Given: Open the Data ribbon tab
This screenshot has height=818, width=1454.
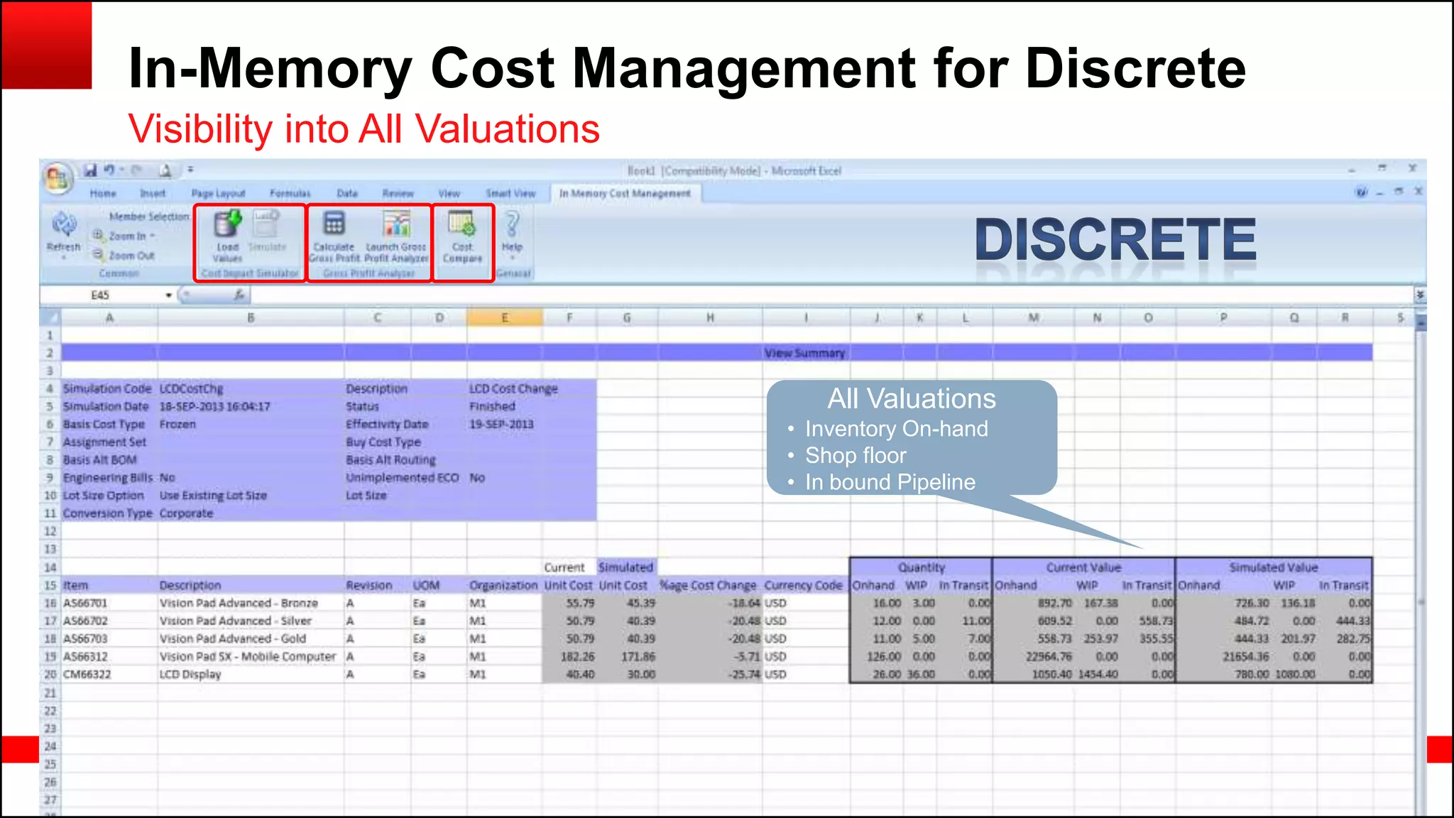Looking at the screenshot, I should [x=347, y=193].
